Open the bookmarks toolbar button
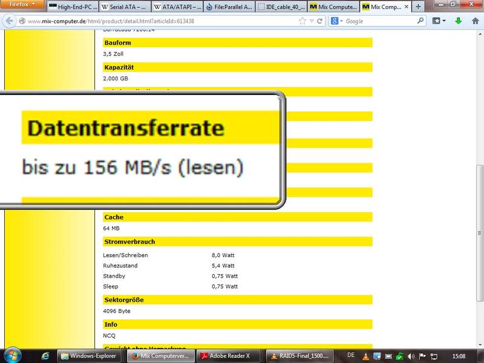The height and width of the screenshot is (363, 484). coord(439,21)
